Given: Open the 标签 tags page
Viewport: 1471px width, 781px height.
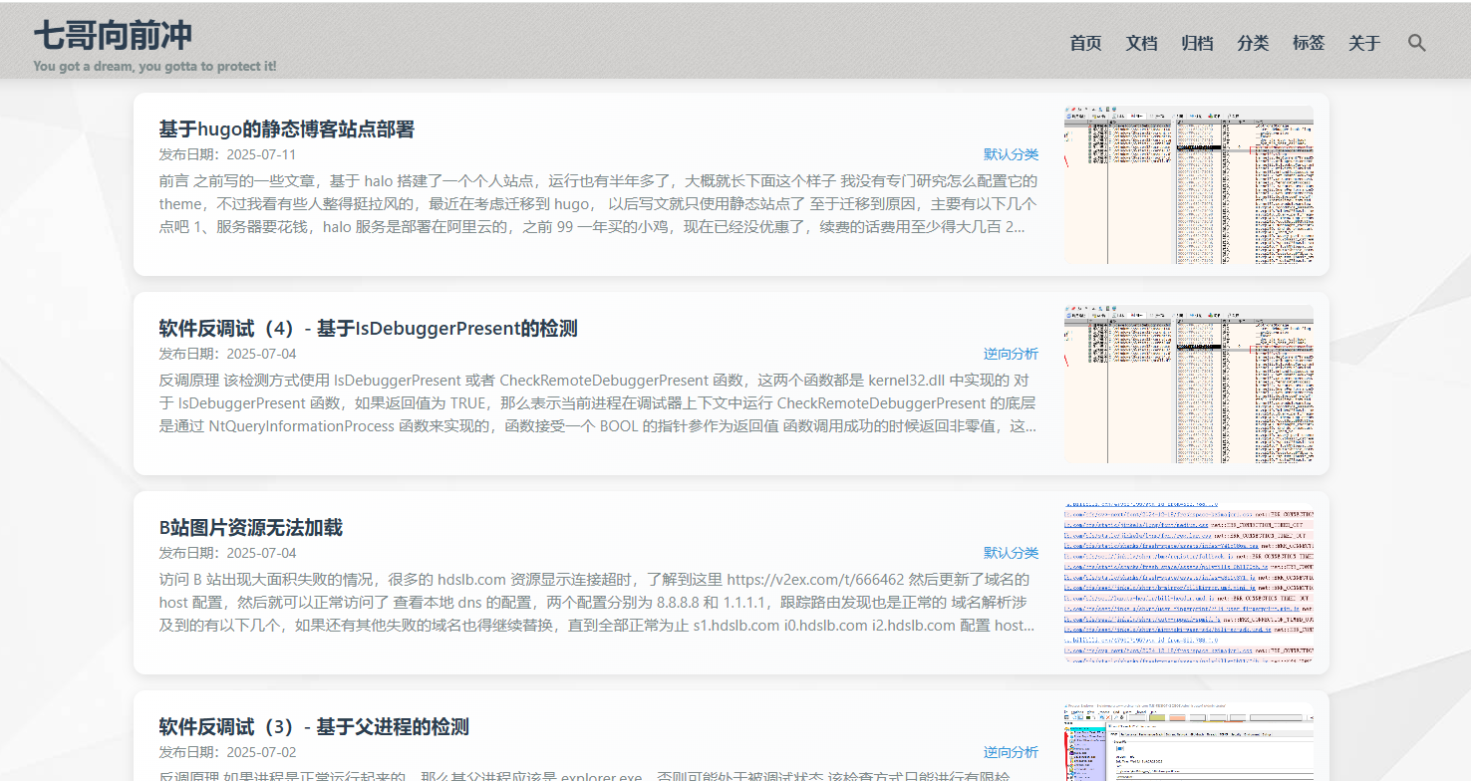Looking at the screenshot, I should click(x=1309, y=43).
